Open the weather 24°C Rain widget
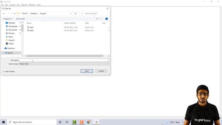Image resolution: width=222 pixels, height=125 pixels. (x=173, y=122)
